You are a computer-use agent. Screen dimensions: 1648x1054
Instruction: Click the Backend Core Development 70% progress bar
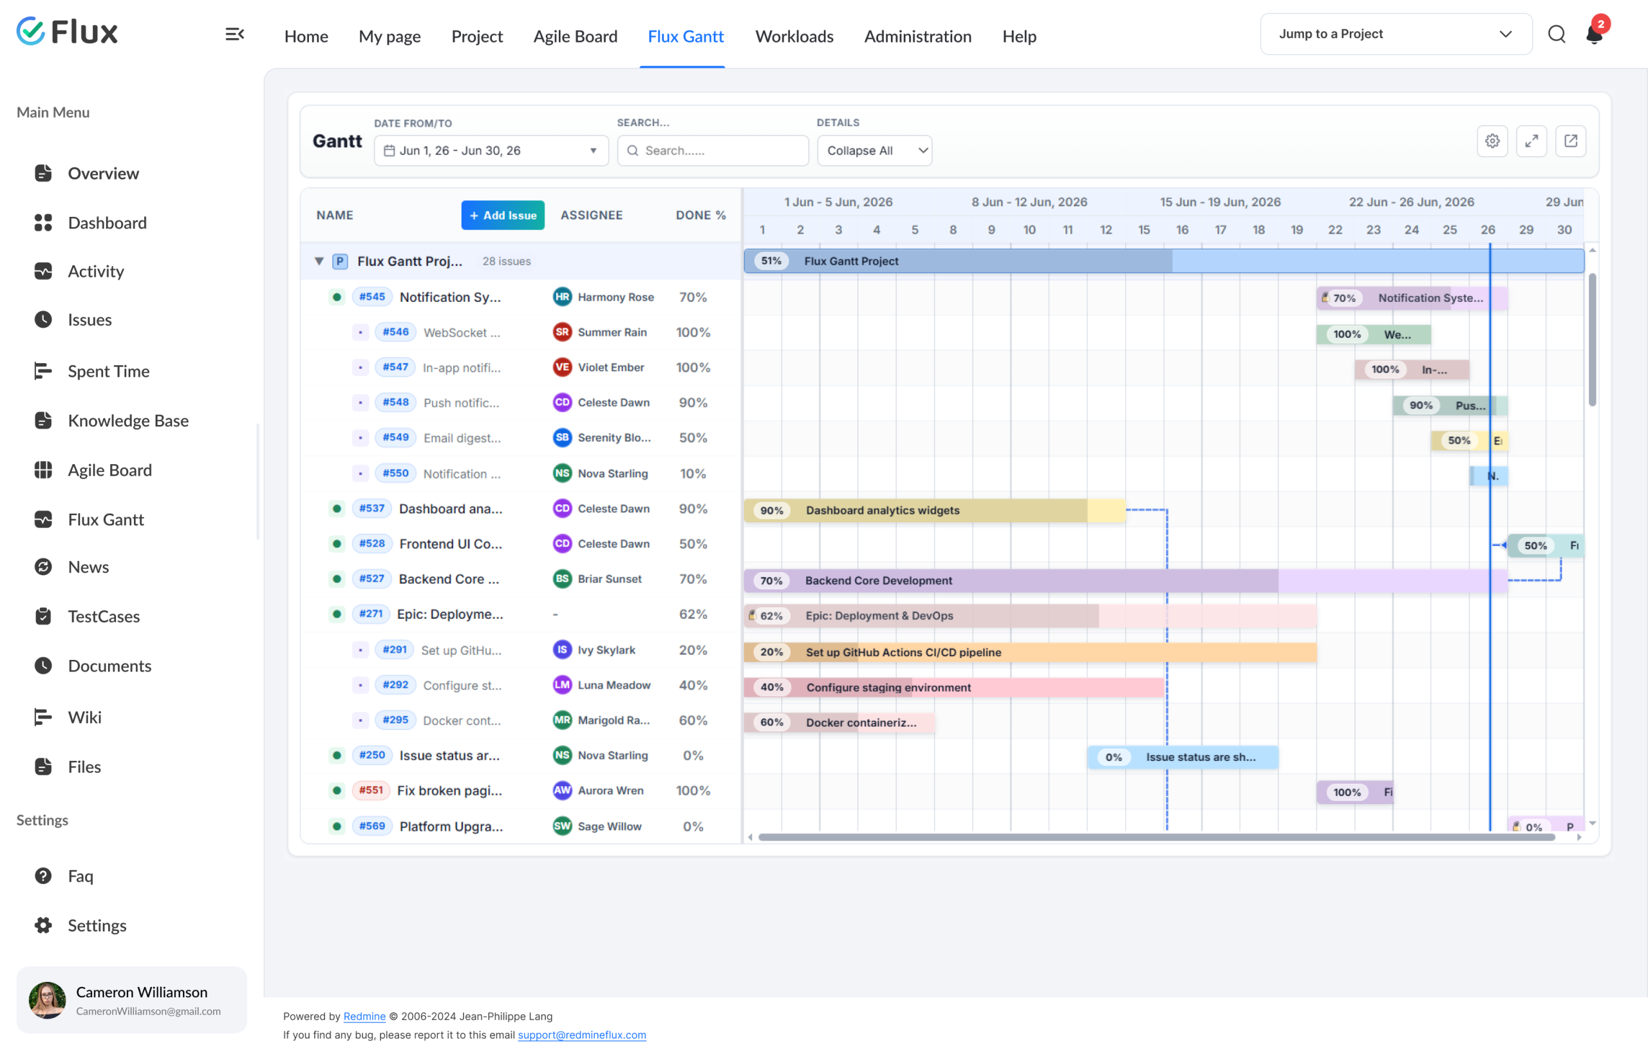(1125, 580)
